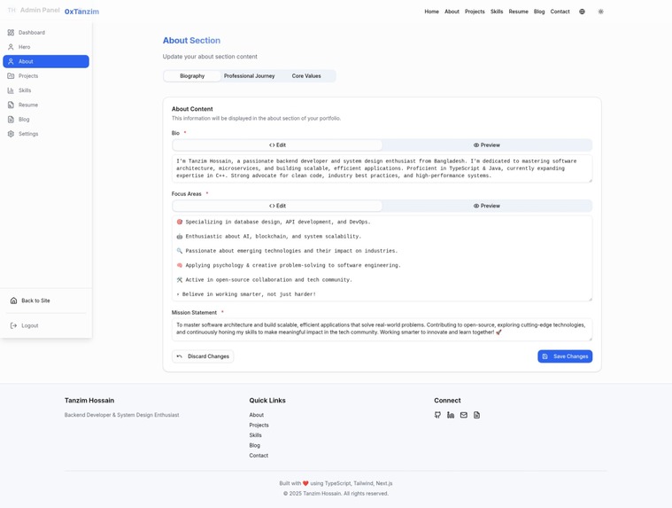Click the Save Changes button text
The image size is (672, 508).
click(x=570, y=356)
